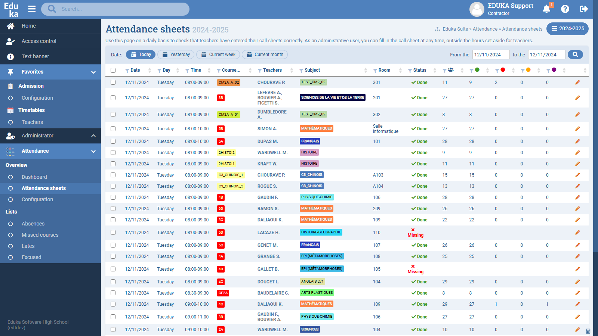Click the Yesterday date filter button
598x336 pixels.
click(176, 55)
